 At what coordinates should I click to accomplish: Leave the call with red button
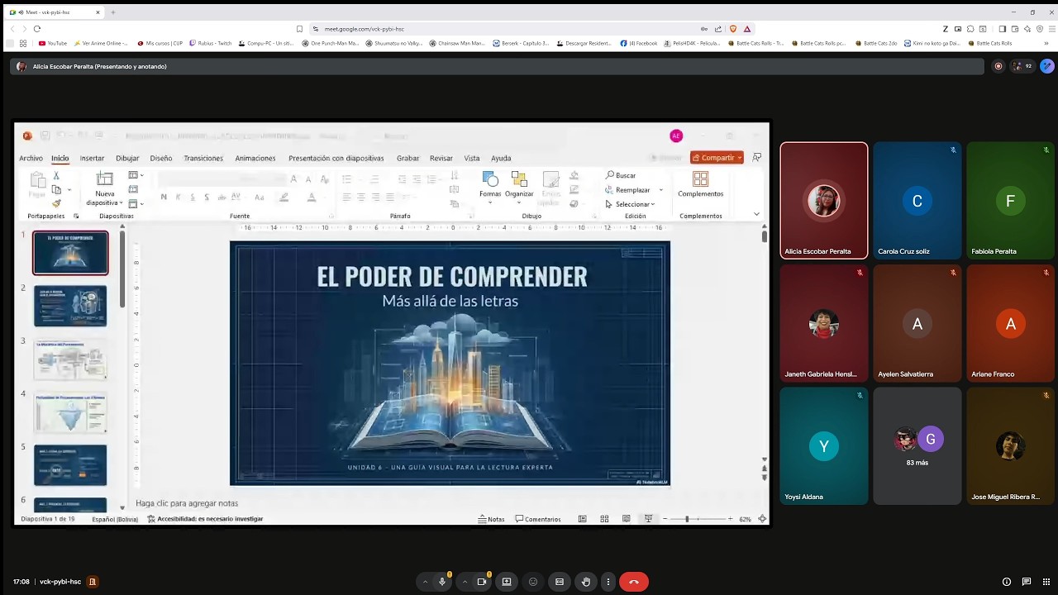point(634,582)
